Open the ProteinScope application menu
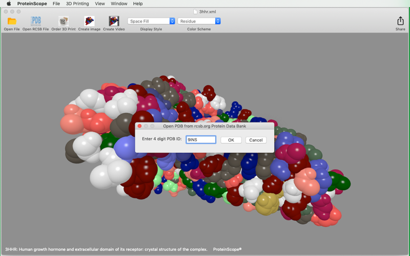410x256 pixels. point(32,4)
